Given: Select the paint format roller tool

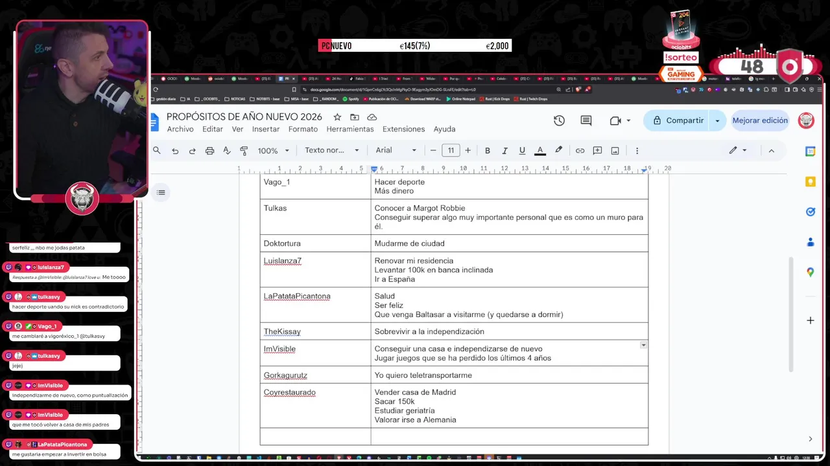Looking at the screenshot, I should click(x=244, y=151).
